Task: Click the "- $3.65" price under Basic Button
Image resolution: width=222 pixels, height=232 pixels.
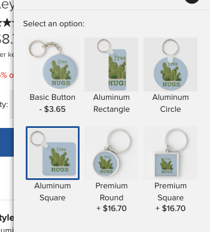Action: point(53,109)
